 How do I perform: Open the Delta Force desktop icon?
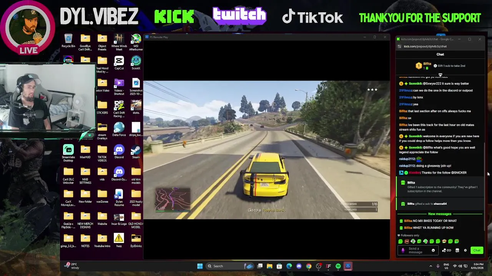click(119, 129)
